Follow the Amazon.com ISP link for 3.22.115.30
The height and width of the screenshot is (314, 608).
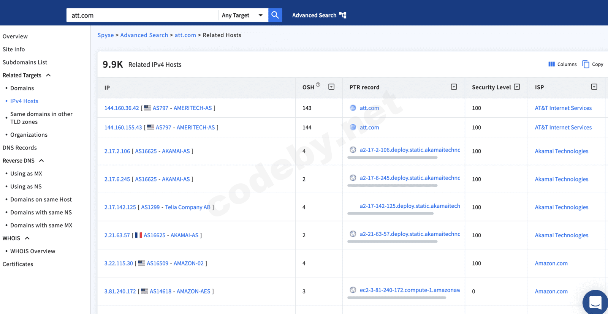click(551, 264)
